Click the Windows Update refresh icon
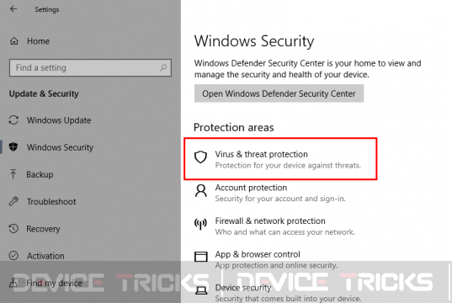The height and width of the screenshot is (303, 452). point(13,120)
